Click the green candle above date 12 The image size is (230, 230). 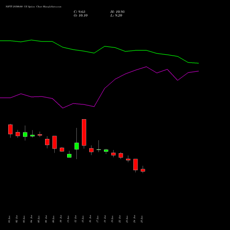[x=77, y=146]
